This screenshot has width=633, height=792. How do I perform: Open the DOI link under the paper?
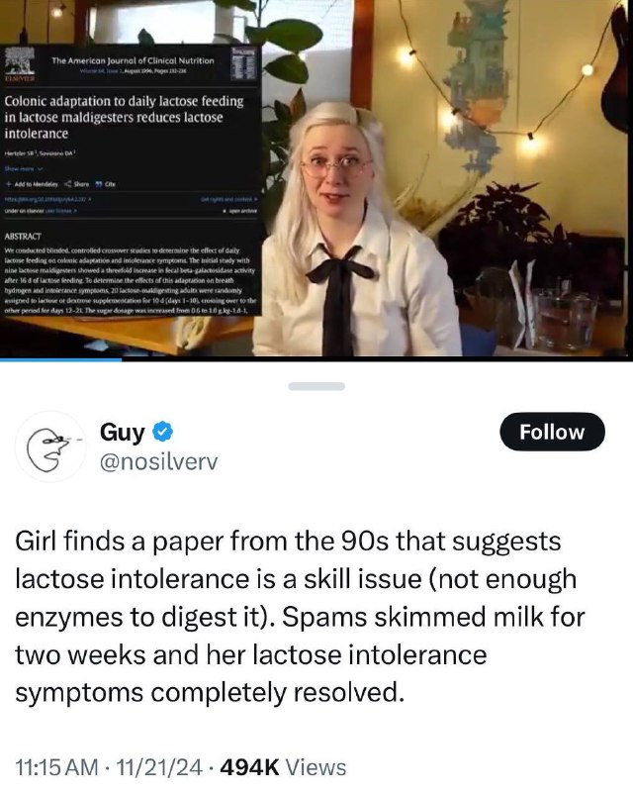pos(47,200)
